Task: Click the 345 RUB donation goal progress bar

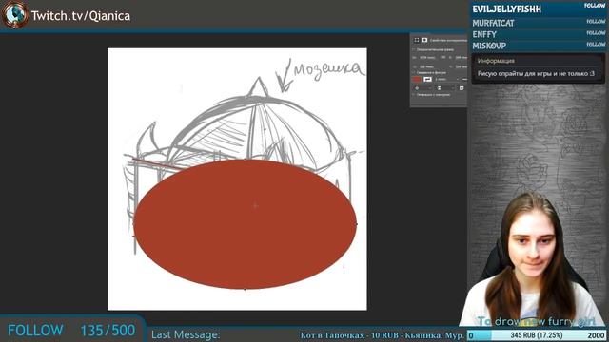Action: tap(537, 335)
